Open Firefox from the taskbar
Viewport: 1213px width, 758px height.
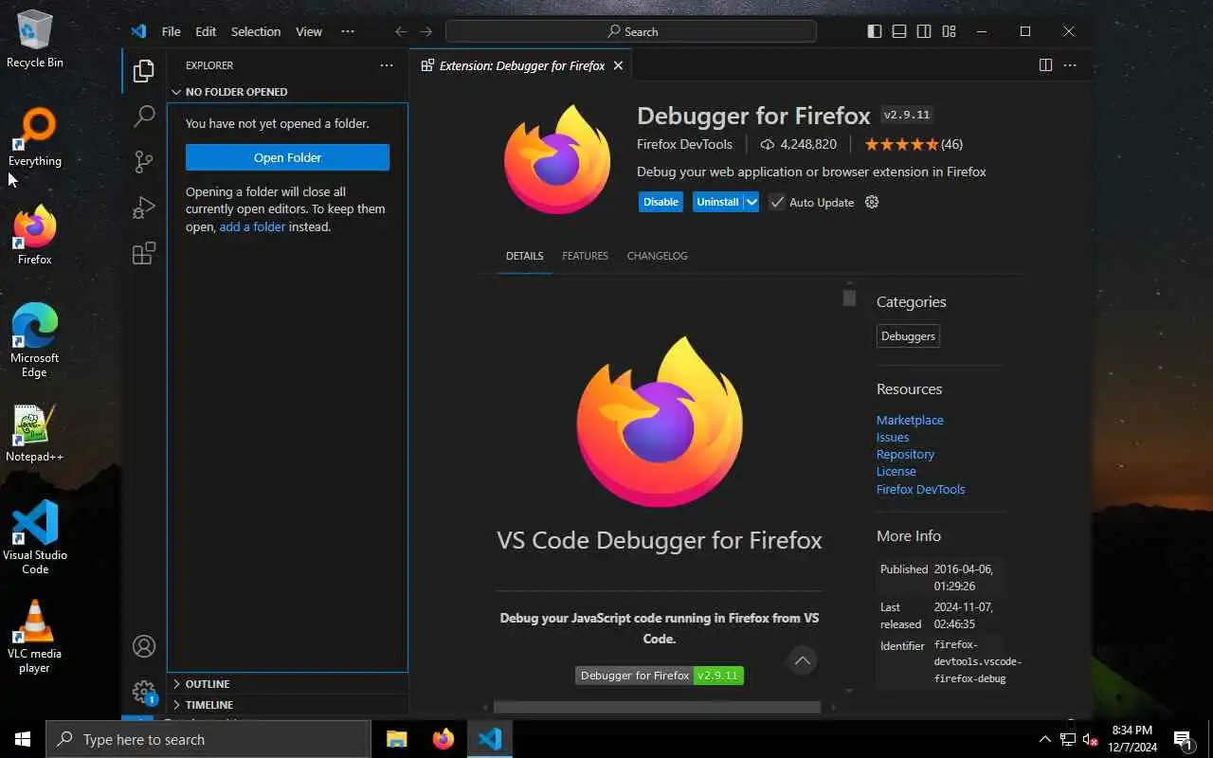coord(443,739)
